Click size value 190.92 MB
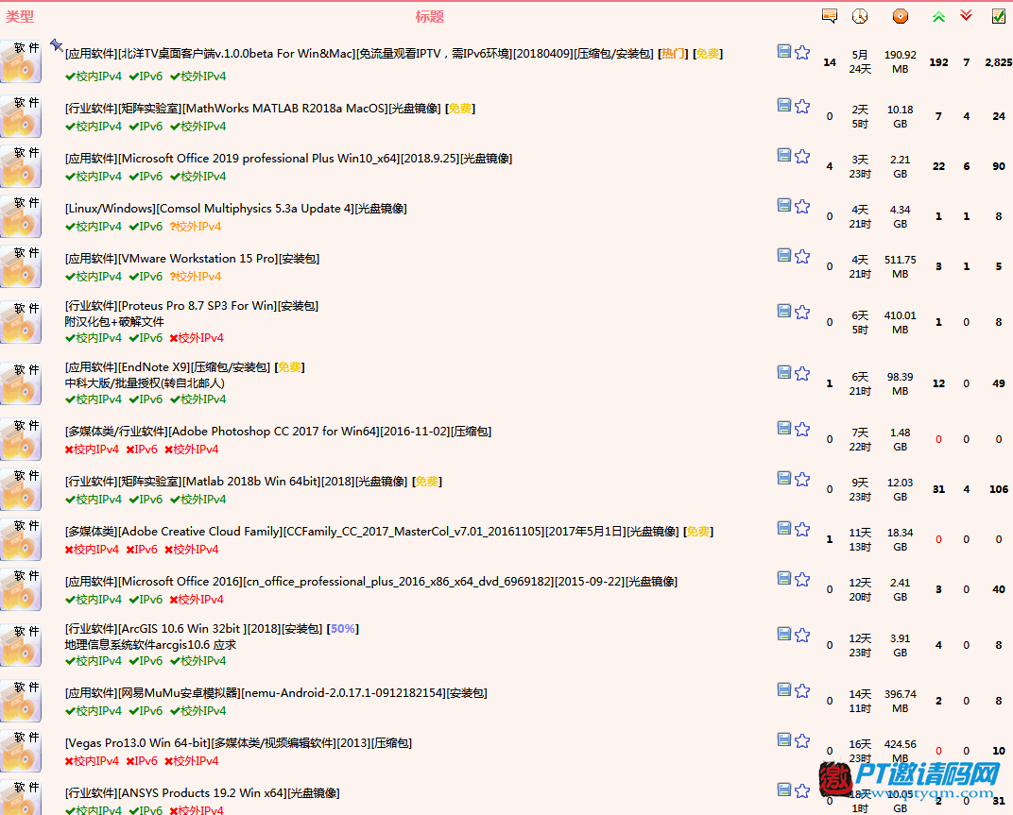Image resolution: width=1013 pixels, height=815 pixels. pos(900,62)
